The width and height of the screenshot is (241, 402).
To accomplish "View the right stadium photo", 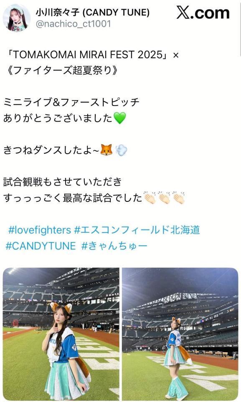I will point(180,334).
